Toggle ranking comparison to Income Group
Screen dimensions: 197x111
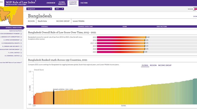[x=164, y=65]
